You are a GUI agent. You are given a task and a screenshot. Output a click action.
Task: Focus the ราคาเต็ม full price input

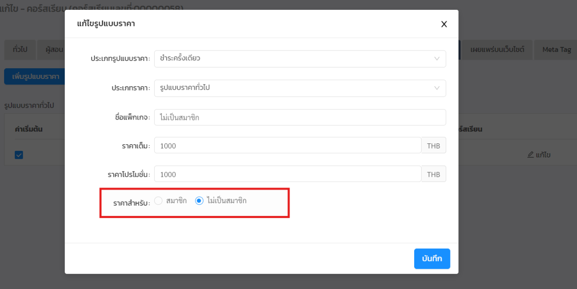(x=287, y=146)
